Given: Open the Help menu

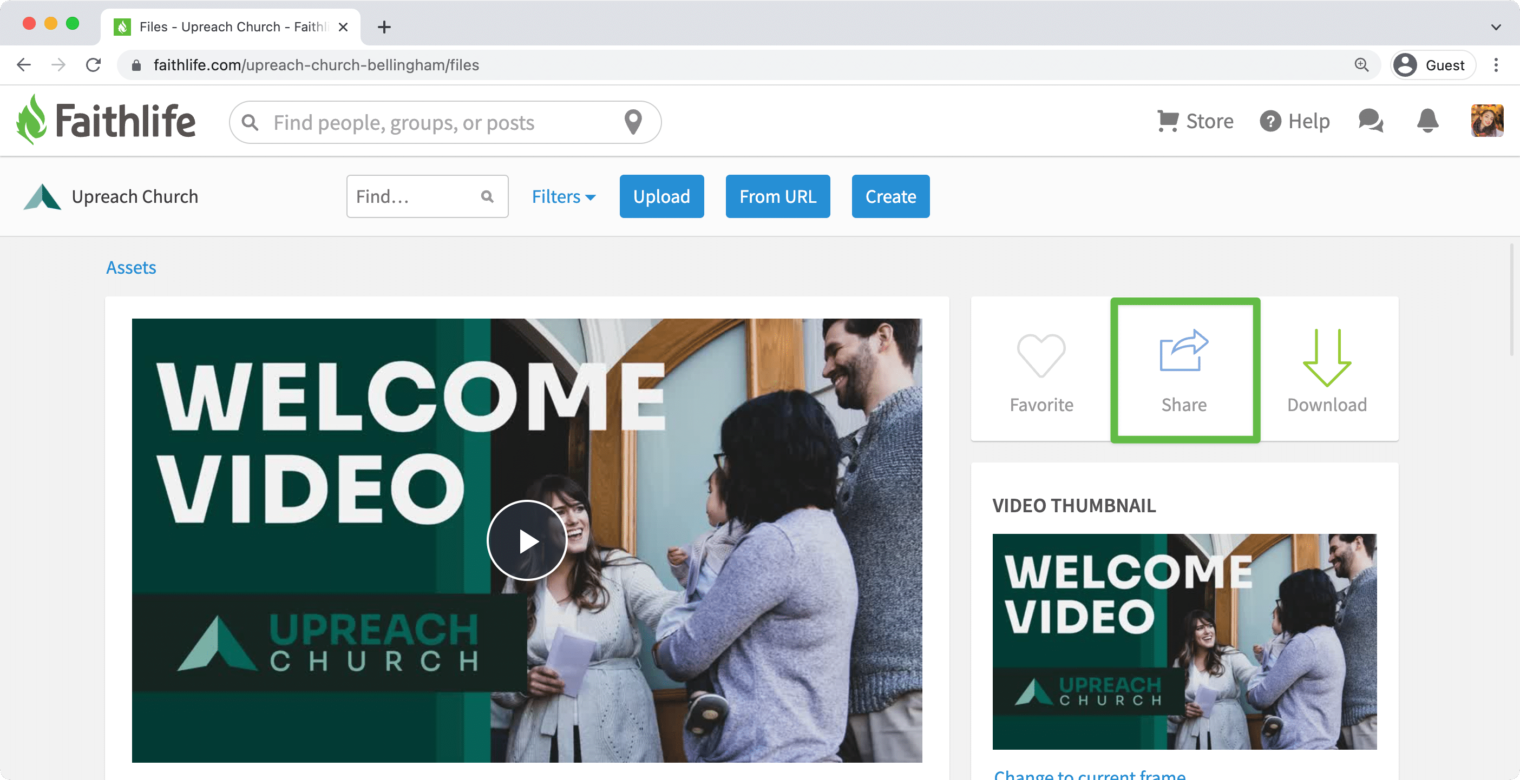Looking at the screenshot, I should [1295, 122].
